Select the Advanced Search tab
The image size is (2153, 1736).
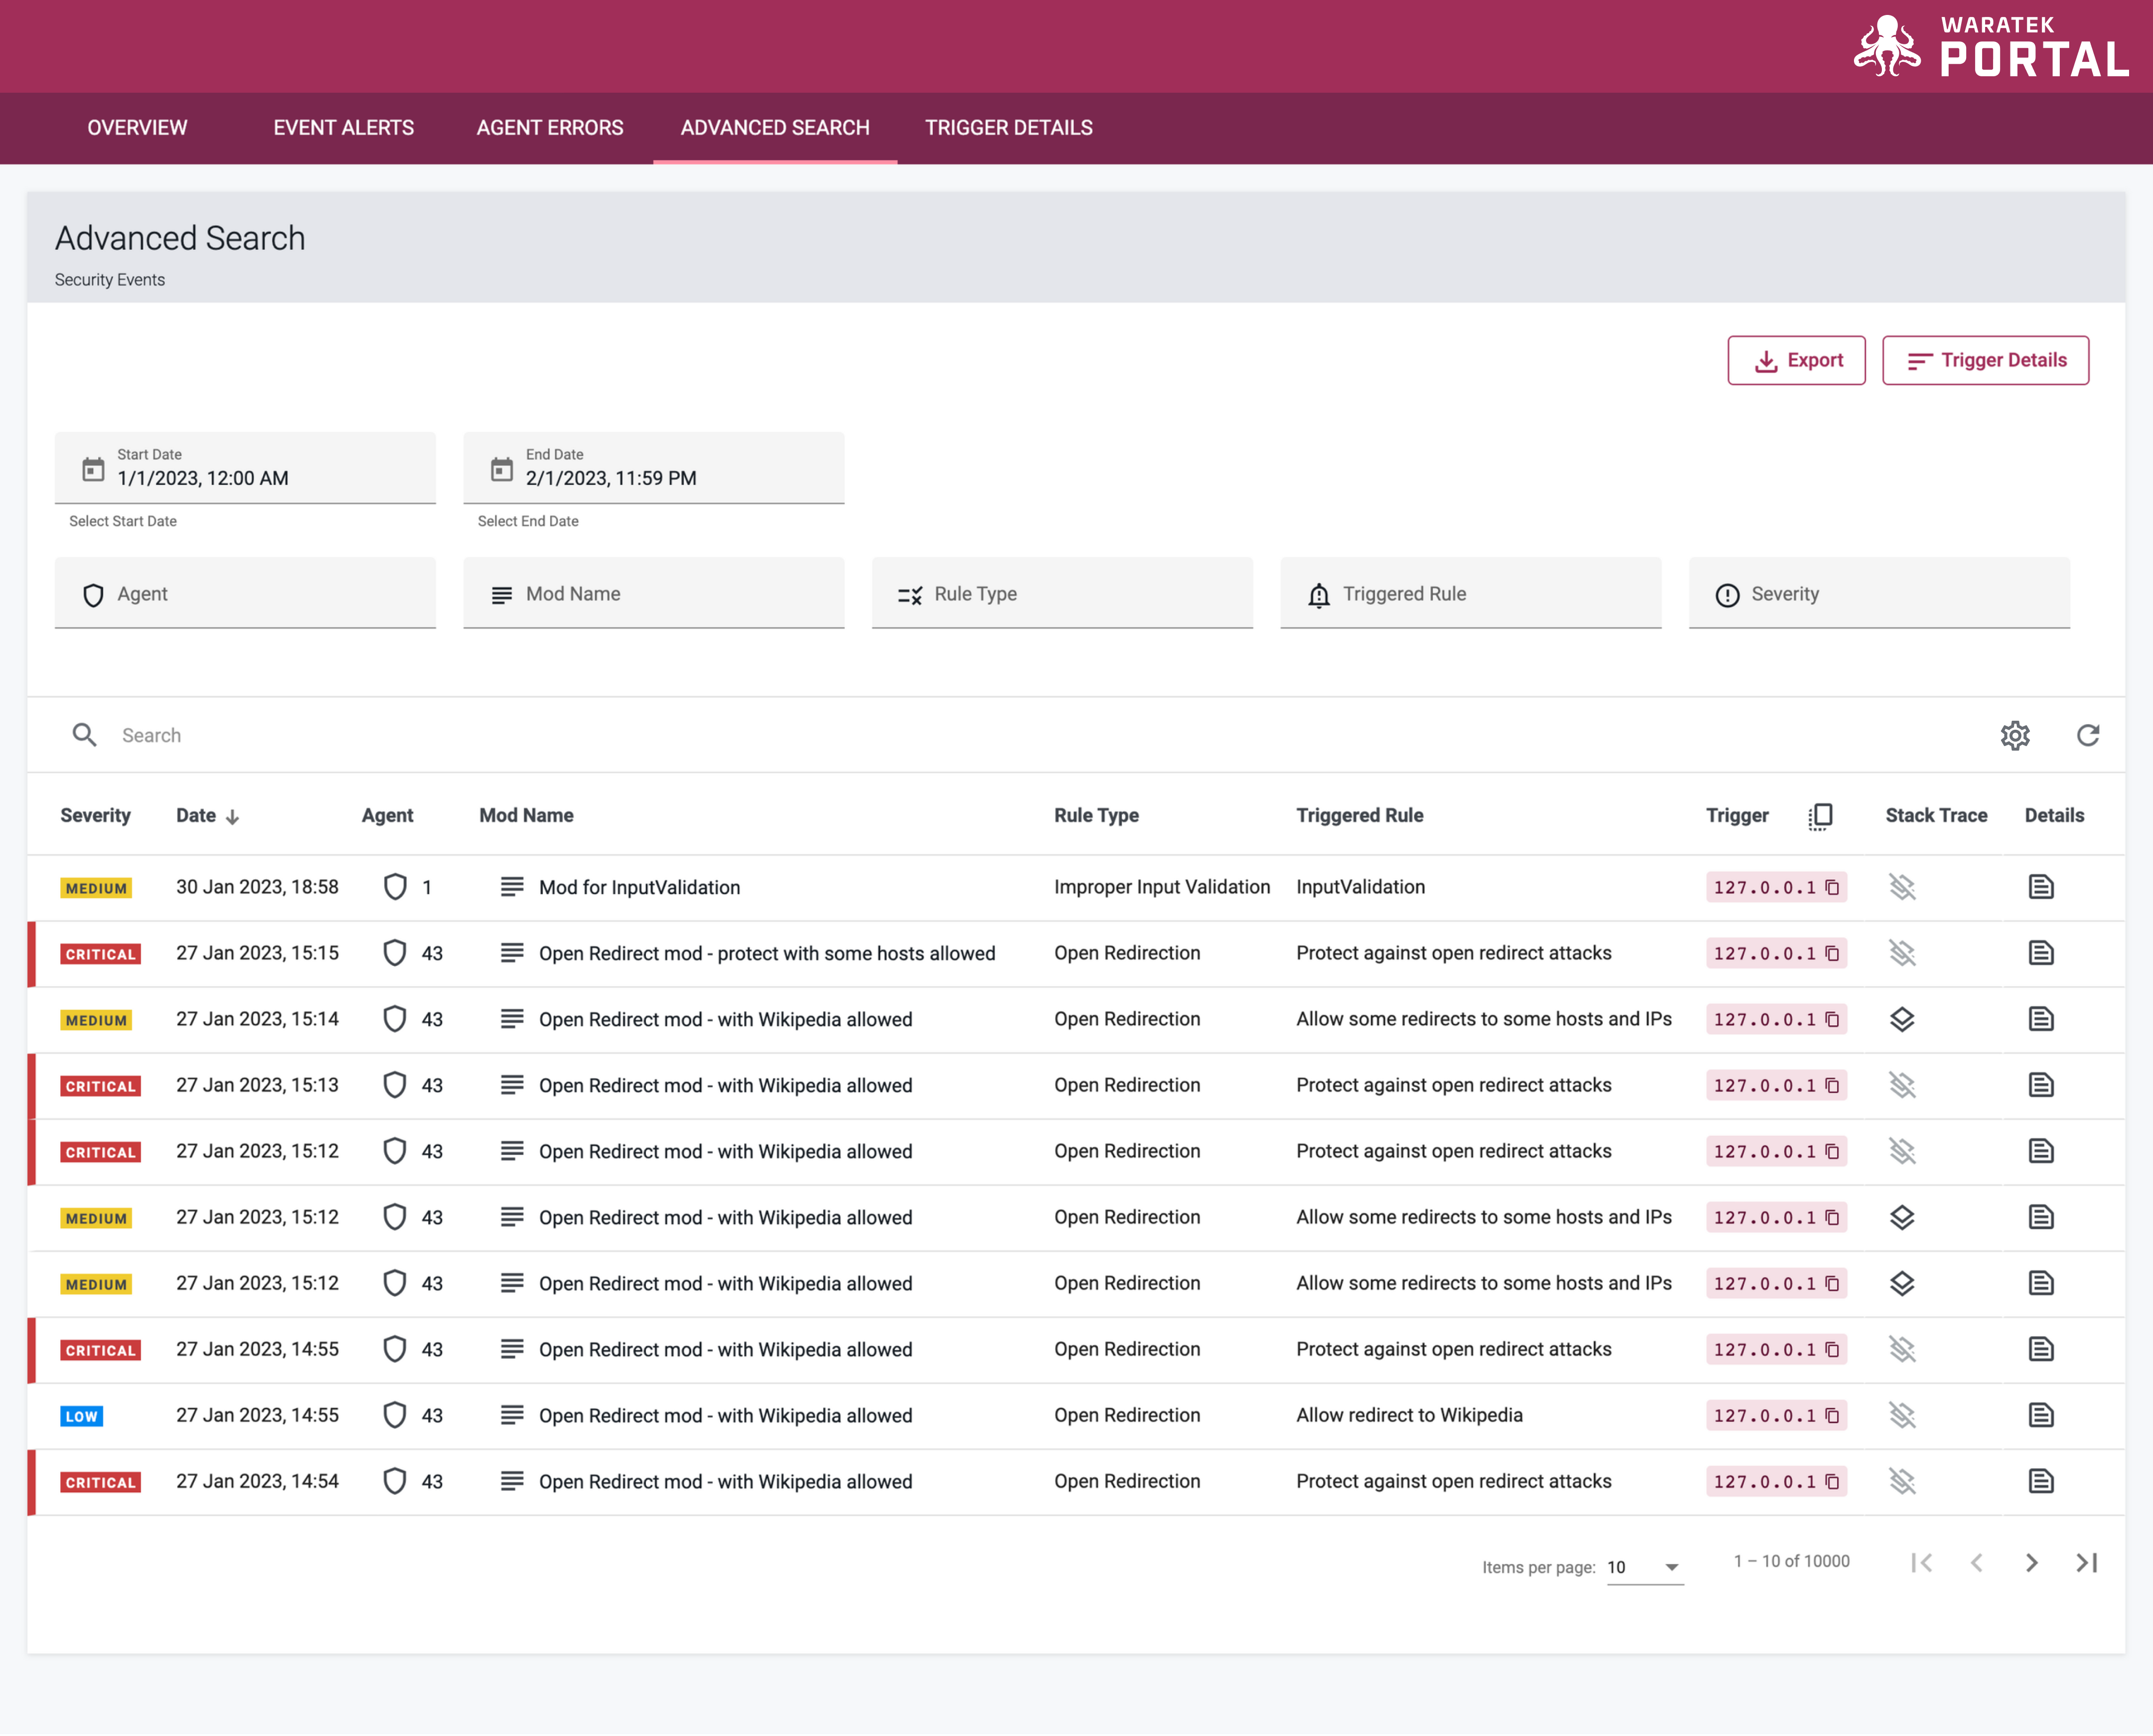(775, 128)
